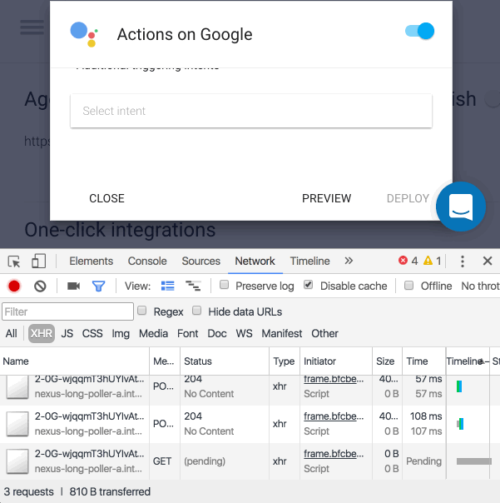Click the red error count icon
The width and height of the screenshot is (500, 503).
[x=403, y=261]
